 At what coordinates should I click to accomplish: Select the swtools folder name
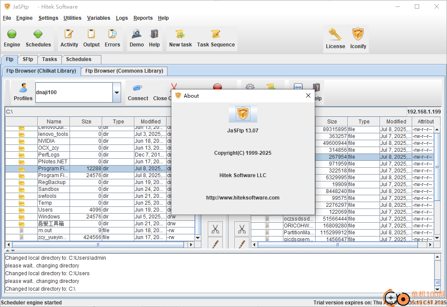click(x=47, y=196)
